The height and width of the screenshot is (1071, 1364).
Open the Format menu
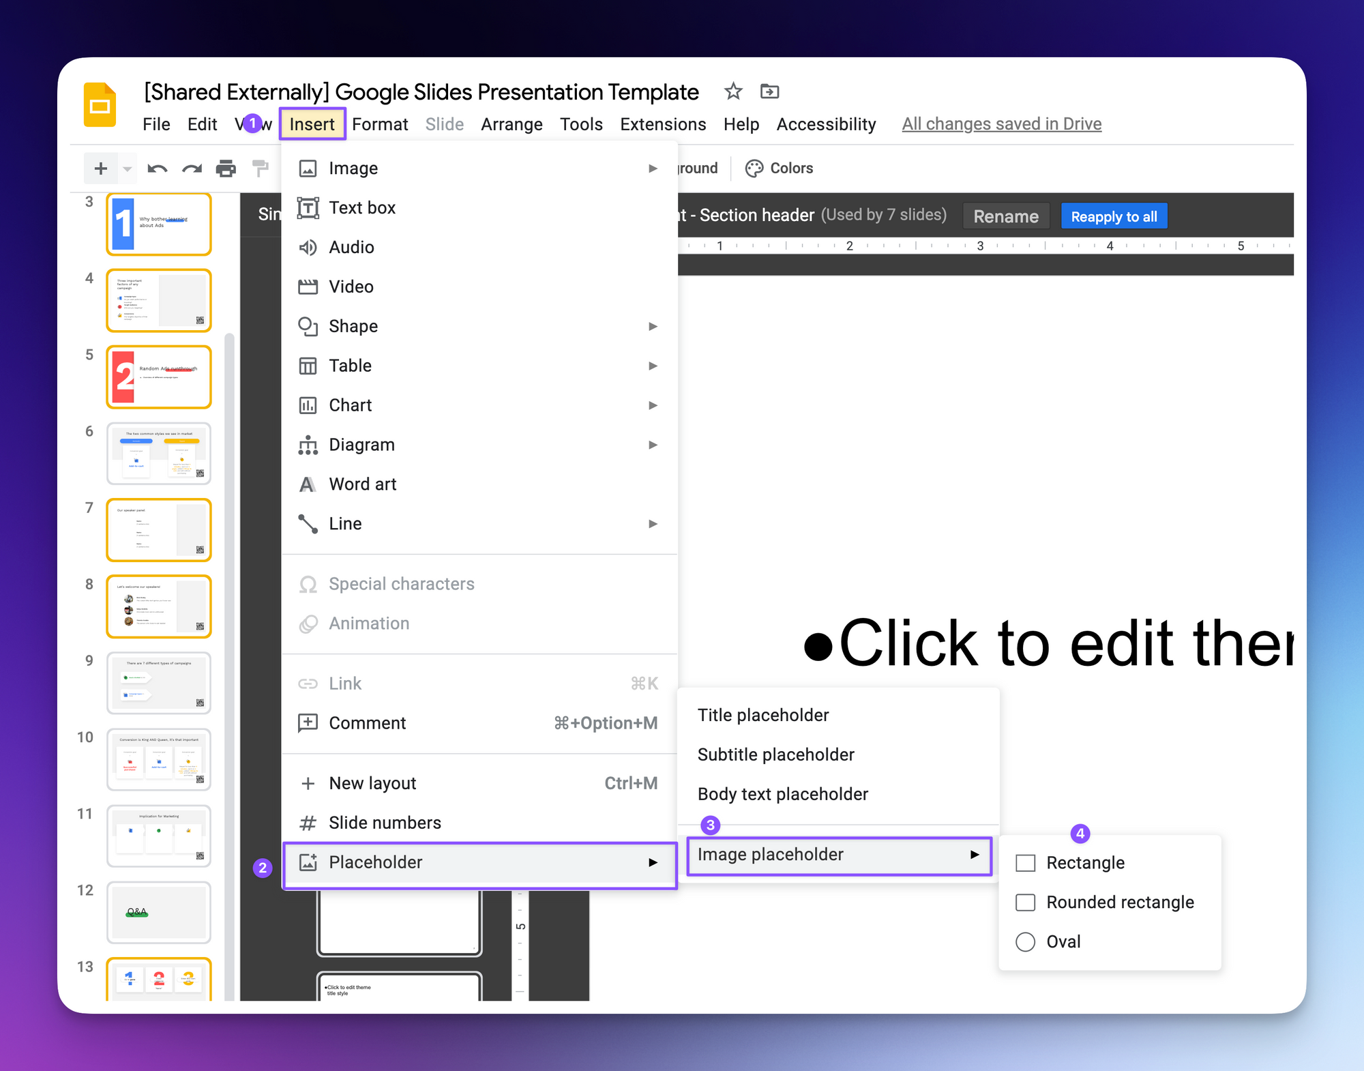tap(380, 124)
